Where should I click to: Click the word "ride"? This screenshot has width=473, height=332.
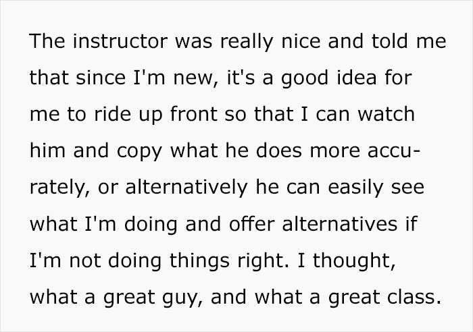tap(113, 114)
